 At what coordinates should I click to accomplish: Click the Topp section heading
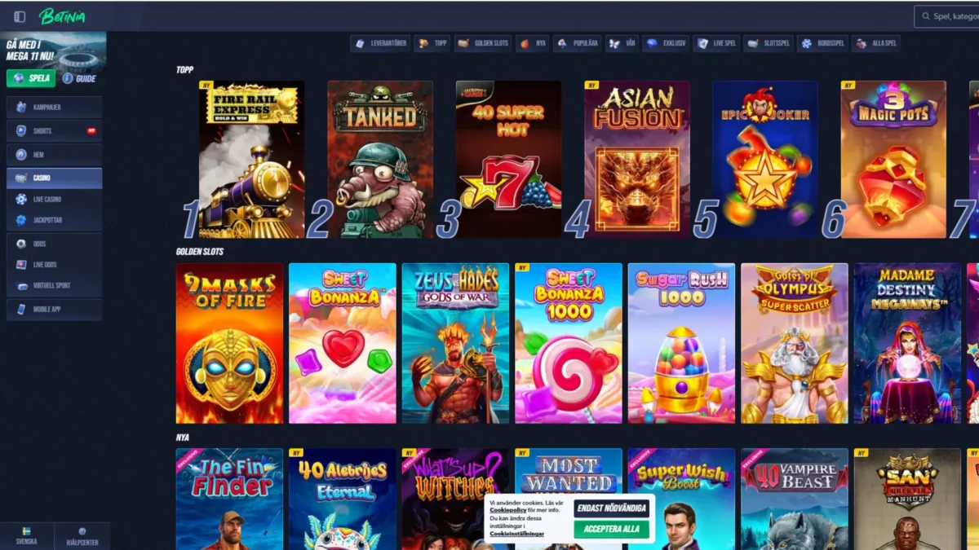(184, 69)
